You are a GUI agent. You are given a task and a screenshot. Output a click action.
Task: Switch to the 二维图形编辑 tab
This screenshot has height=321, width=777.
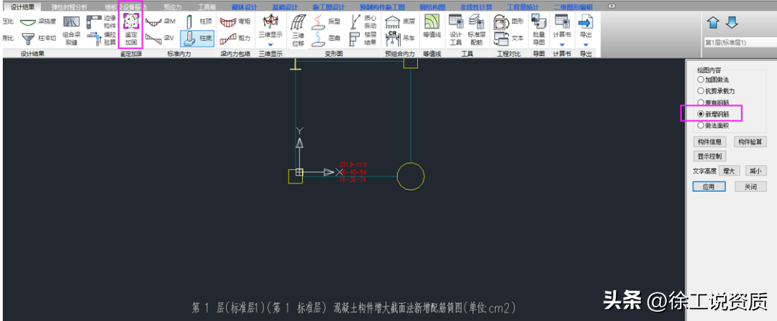[x=573, y=7]
